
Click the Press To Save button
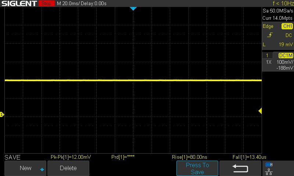197,168
